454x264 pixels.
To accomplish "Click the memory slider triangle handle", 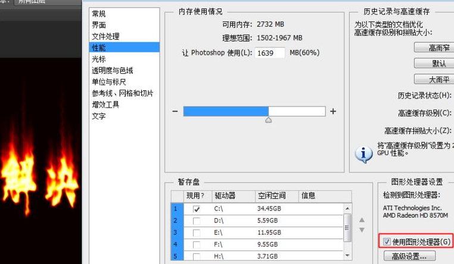I will 268,120.
